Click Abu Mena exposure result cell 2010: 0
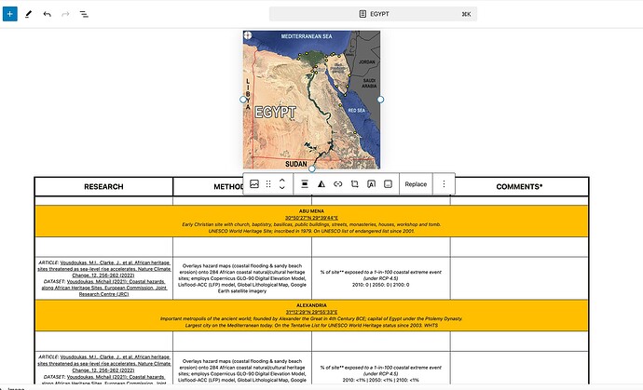The height and width of the screenshot is (390, 643). pyautogui.click(x=380, y=278)
